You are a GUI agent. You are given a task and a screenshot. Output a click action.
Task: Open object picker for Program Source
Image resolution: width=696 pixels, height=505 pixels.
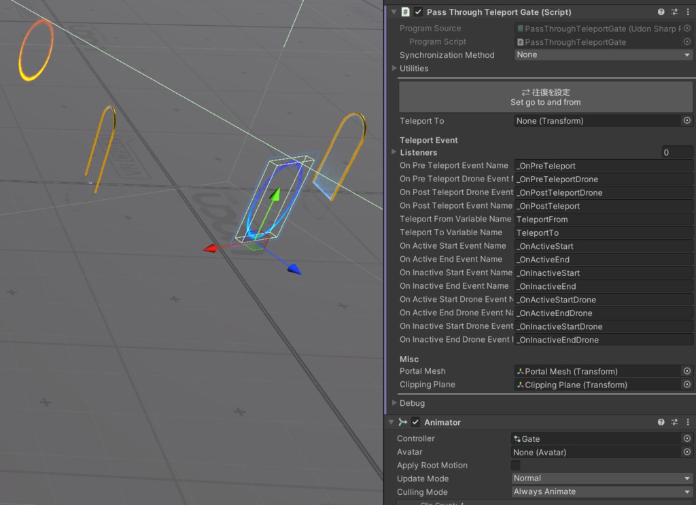pos(687,29)
